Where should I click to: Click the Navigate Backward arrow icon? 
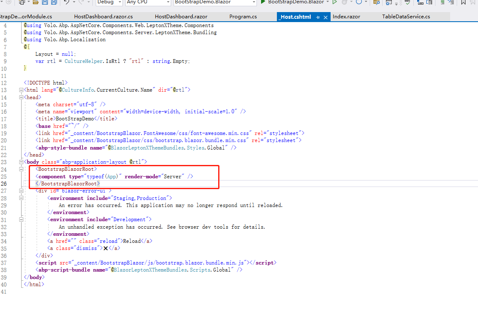[2, 2]
